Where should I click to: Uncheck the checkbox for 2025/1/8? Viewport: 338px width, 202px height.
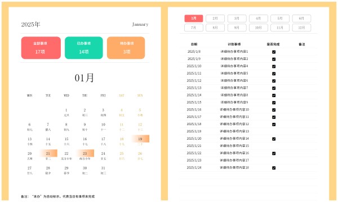coord(274,52)
